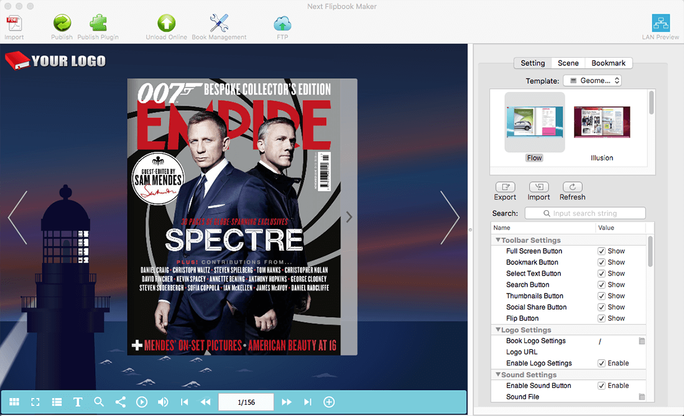Open the Publish Plugin puzzle icon
684x416 pixels.
tap(98, 24)
